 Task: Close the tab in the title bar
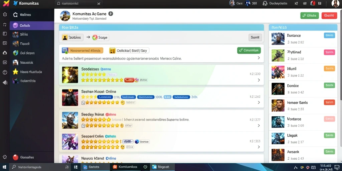coord(99,4)
